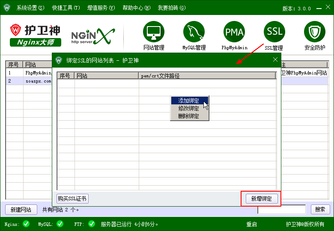334x231 pixels.
Task: Click the 购买SSL证书 button
Action: 72,198
